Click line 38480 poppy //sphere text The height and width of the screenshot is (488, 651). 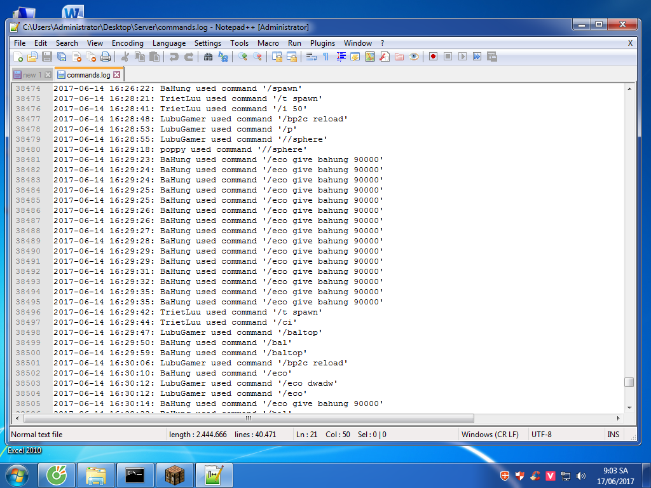click(180, 149)
